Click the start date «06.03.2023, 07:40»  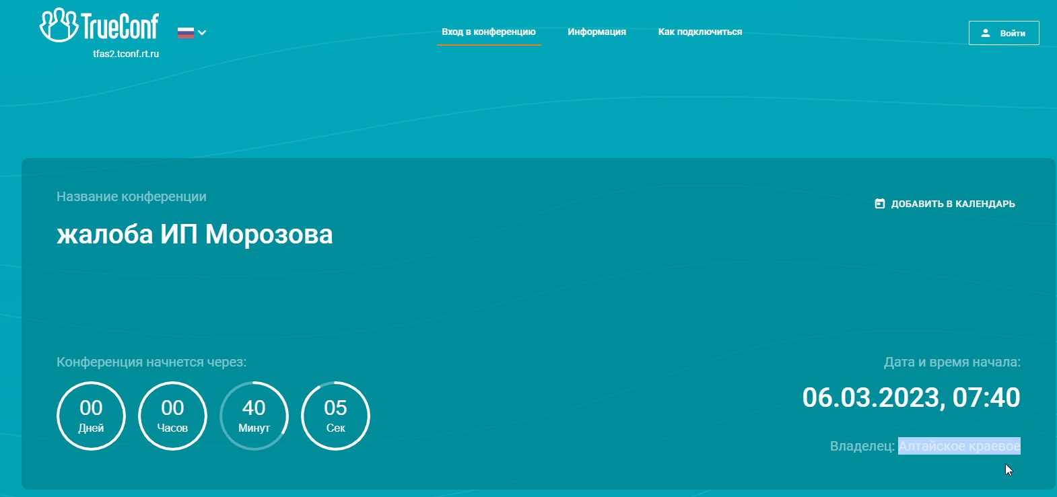(911, 397)
